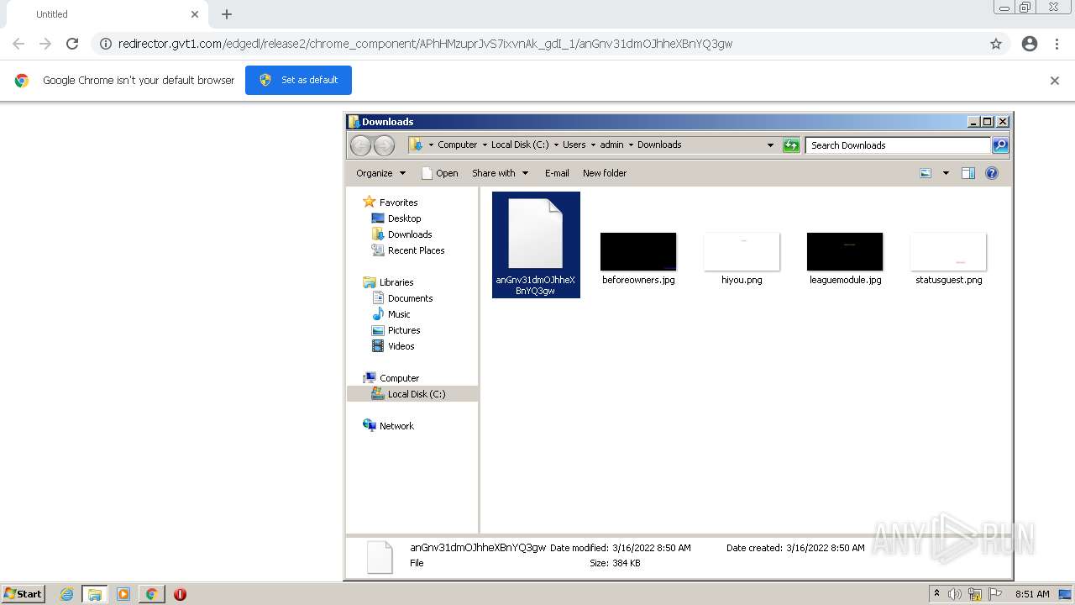The height and width of the screenshot is (605, 1075).
Task: Click E-mail in the explorer toolbar
Action: click(557, 173)
